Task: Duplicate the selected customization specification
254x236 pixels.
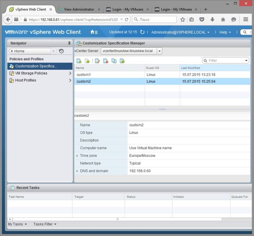Action: coord(114,61)
